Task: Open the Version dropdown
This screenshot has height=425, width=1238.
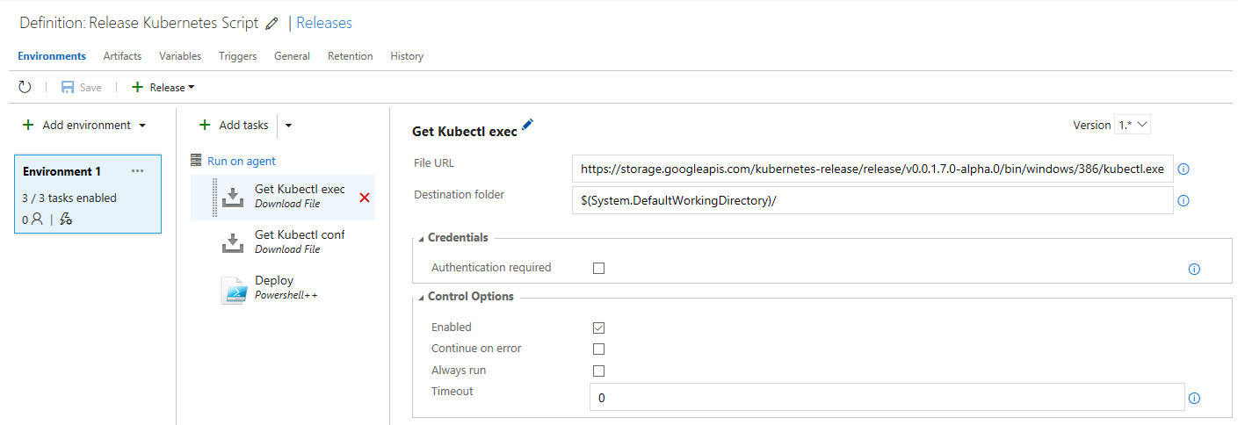Action: [x=1132, y=125]
